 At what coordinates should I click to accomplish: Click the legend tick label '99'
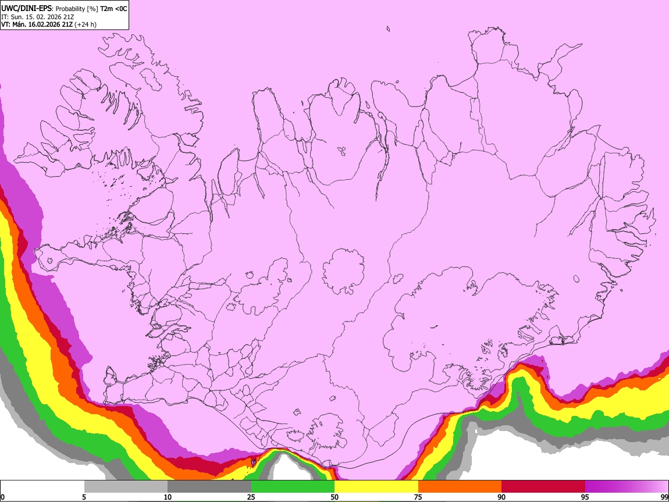point(664,497)
